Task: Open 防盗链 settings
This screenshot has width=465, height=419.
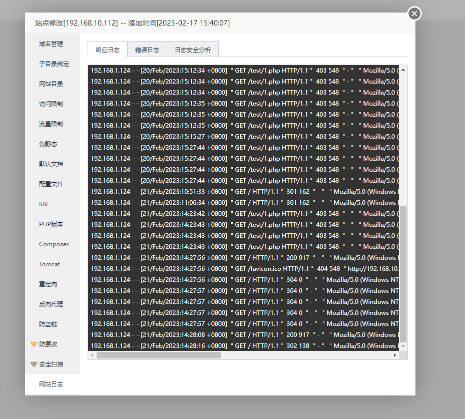Action: point(48,324)
